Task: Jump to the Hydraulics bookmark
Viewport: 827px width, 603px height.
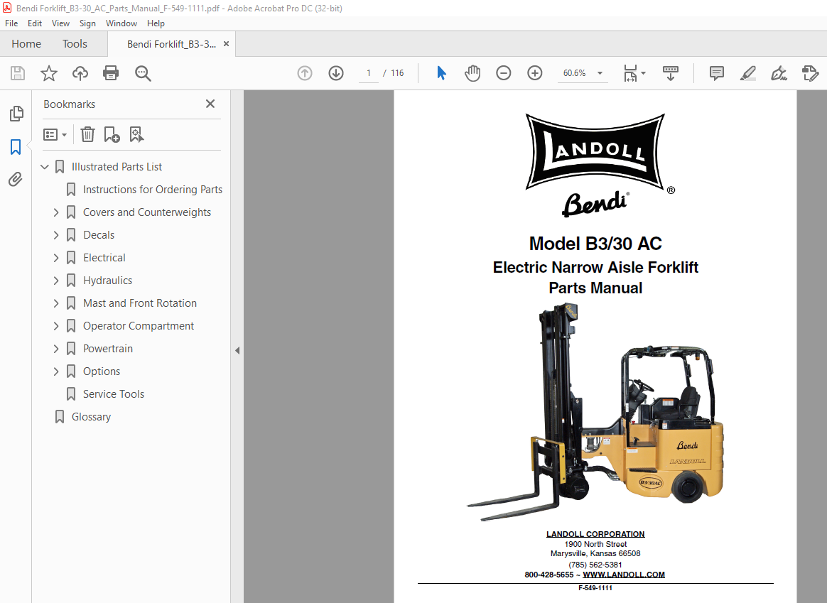Action: [x=107, y=281]
